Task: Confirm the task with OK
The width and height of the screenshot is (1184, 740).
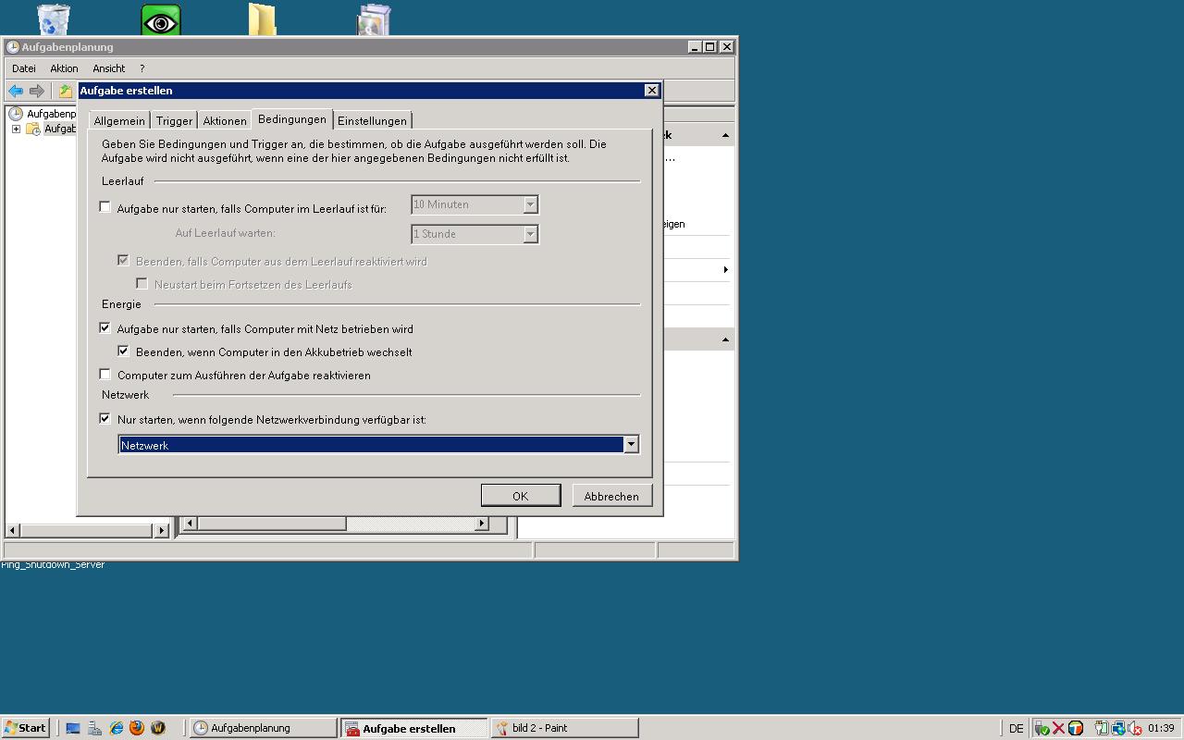Action: (x=520, y=496)
